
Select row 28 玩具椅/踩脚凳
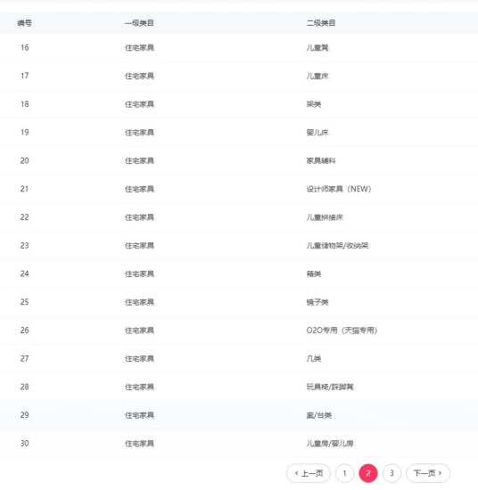(x=239, y=387)
